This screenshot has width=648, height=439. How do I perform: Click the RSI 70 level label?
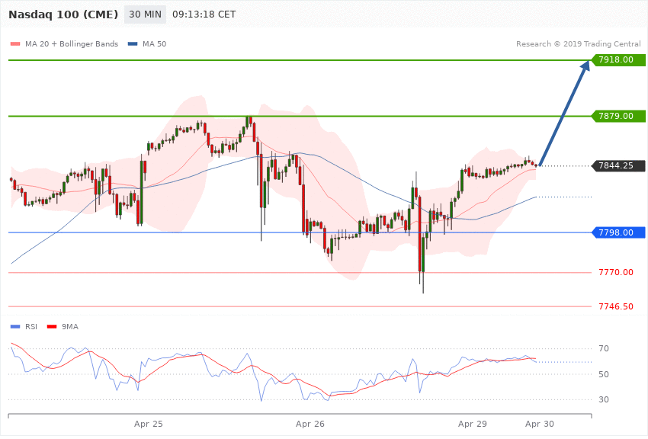pyautogui.click(x=604, y=348)
